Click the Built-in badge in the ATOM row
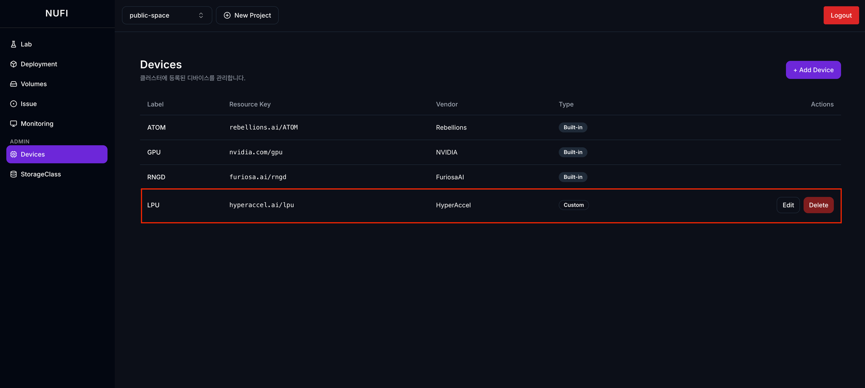Image resolution: width=865 pixels, height=388 pixels. click(x=573, y=127)
